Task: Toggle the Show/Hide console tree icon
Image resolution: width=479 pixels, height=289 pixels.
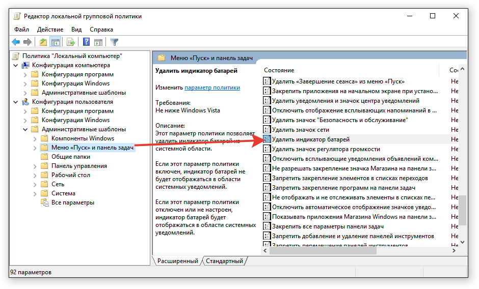Action: pyautogui.click(x=56, y=42)
